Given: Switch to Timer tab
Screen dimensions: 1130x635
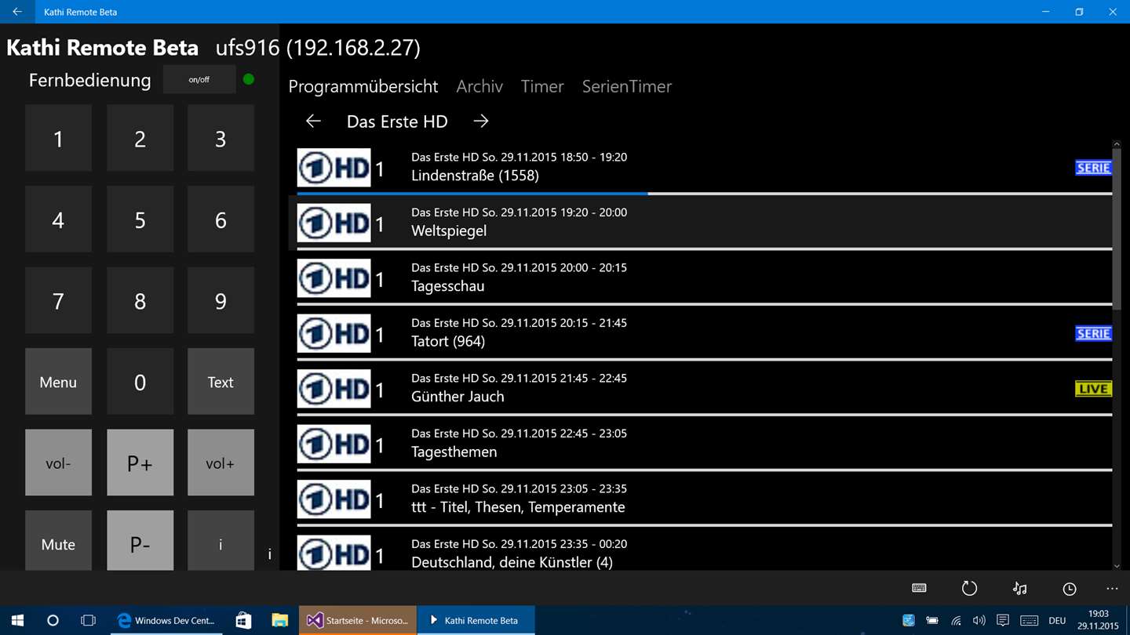Looking at the screenshot, I should click(542, 86).
